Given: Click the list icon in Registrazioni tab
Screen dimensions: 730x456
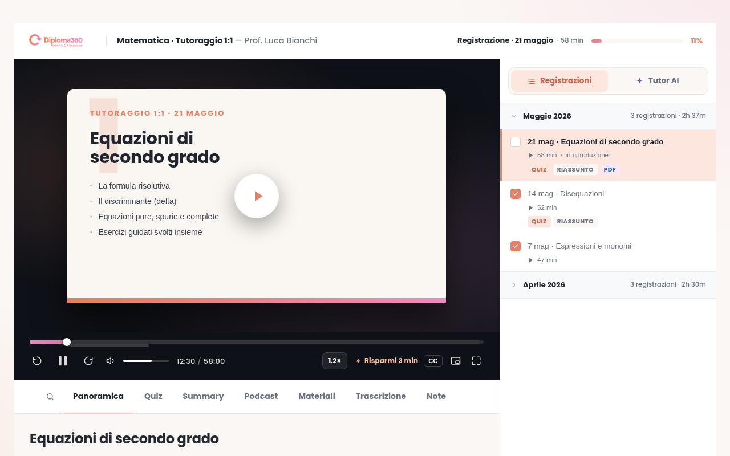Looking at the screenshot, I should coord(532,82).
